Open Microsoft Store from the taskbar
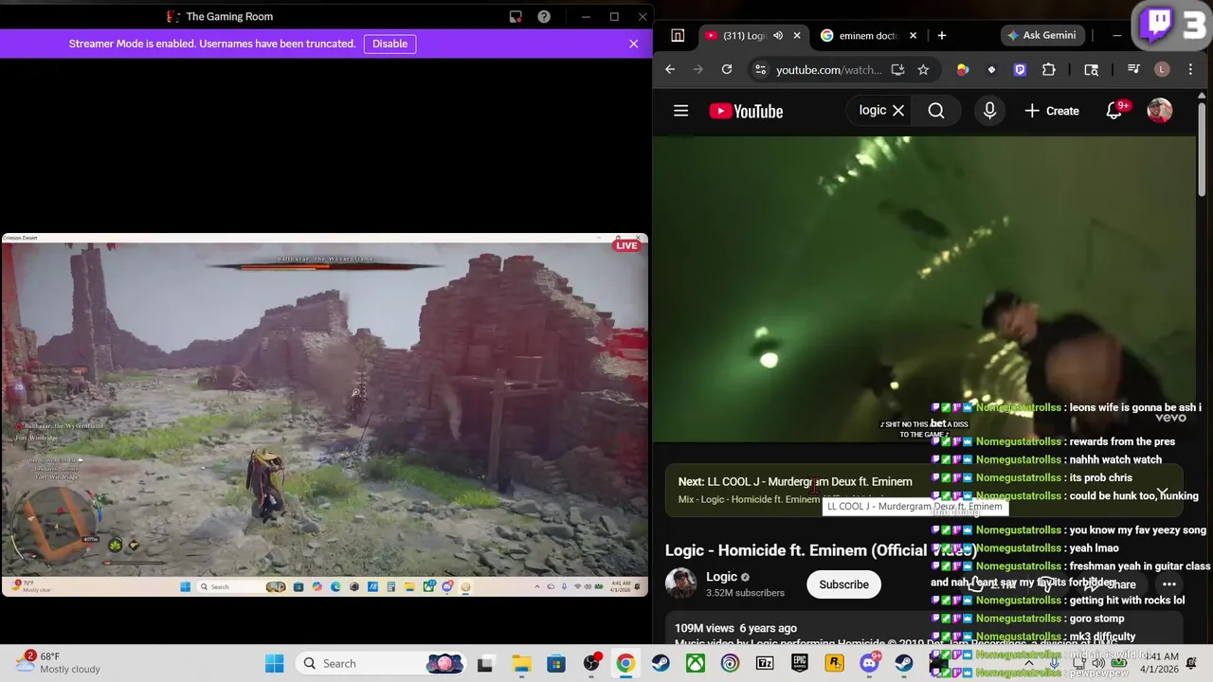Image resolution: width=1213 pixels, height=682 pixels. point(556,663)
